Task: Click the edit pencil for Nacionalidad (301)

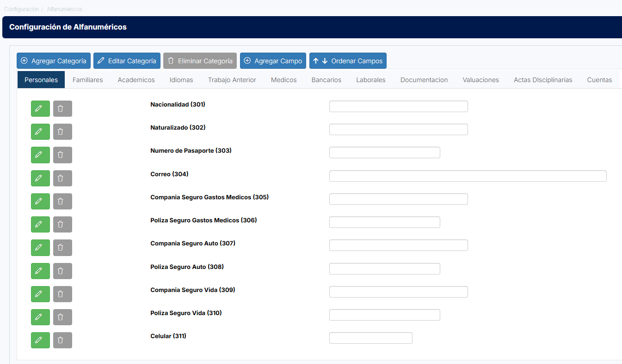Action: [x=40, y=108]
